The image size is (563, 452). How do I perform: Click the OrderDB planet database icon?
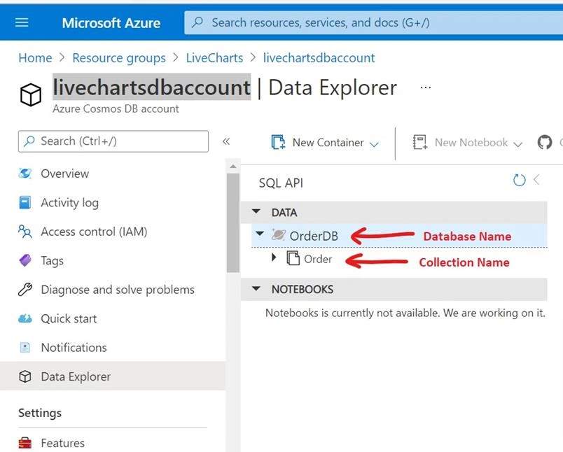(278, 235)
